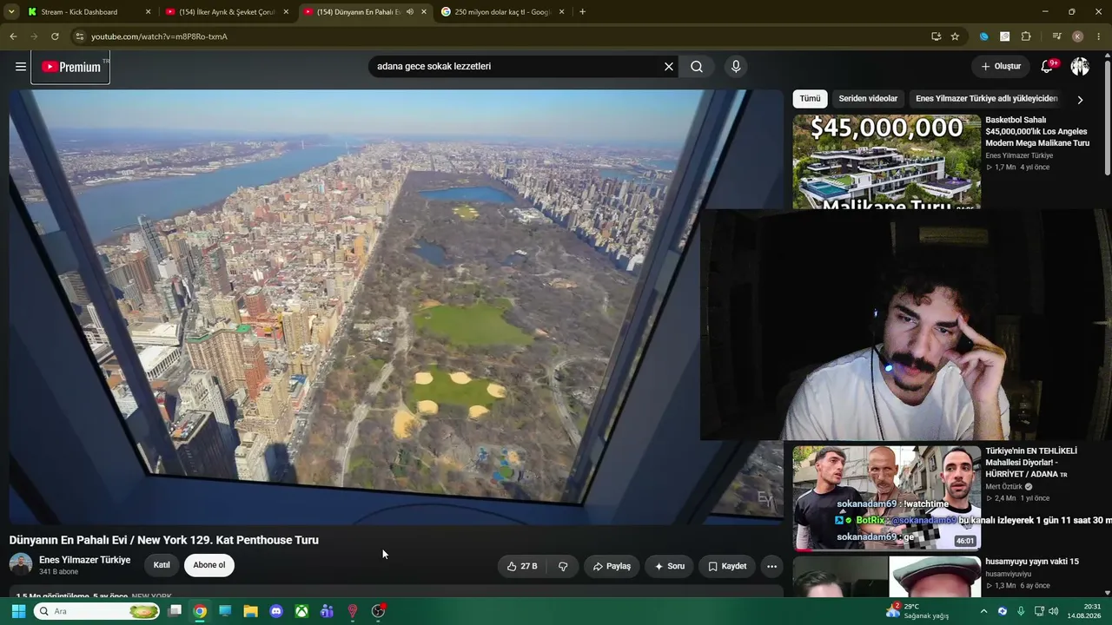Select the Seriden videolar chip
1112x625 pixels.
point(868,99)
